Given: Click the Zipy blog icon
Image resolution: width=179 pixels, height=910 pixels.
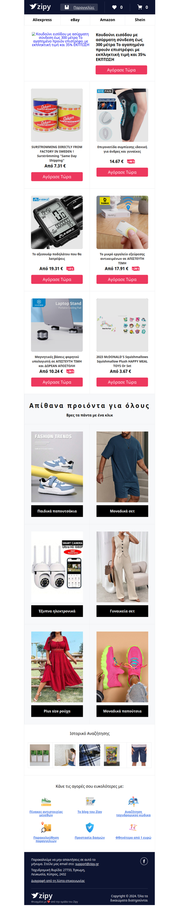Looking at the screenshot, I should click(x=89, y=802).
